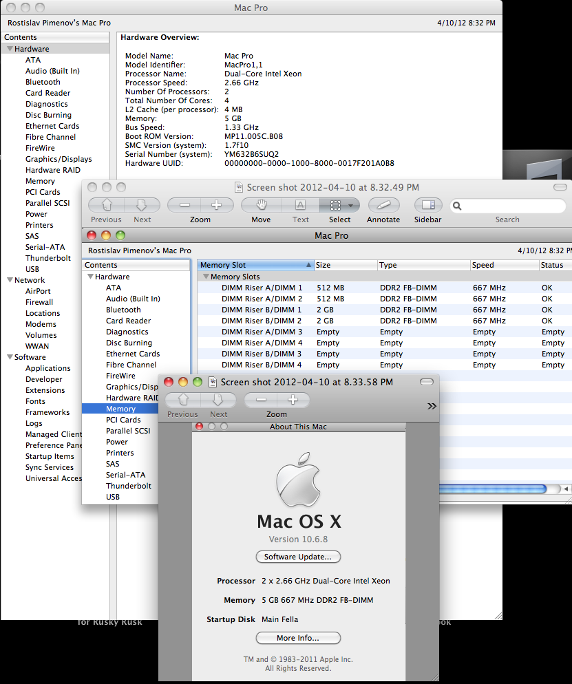
Task: Collapse the Software section triangle
Action: [x=10, y=357]
